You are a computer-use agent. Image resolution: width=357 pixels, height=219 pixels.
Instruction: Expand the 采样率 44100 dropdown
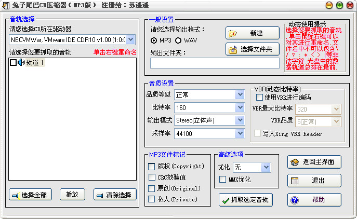240,133
